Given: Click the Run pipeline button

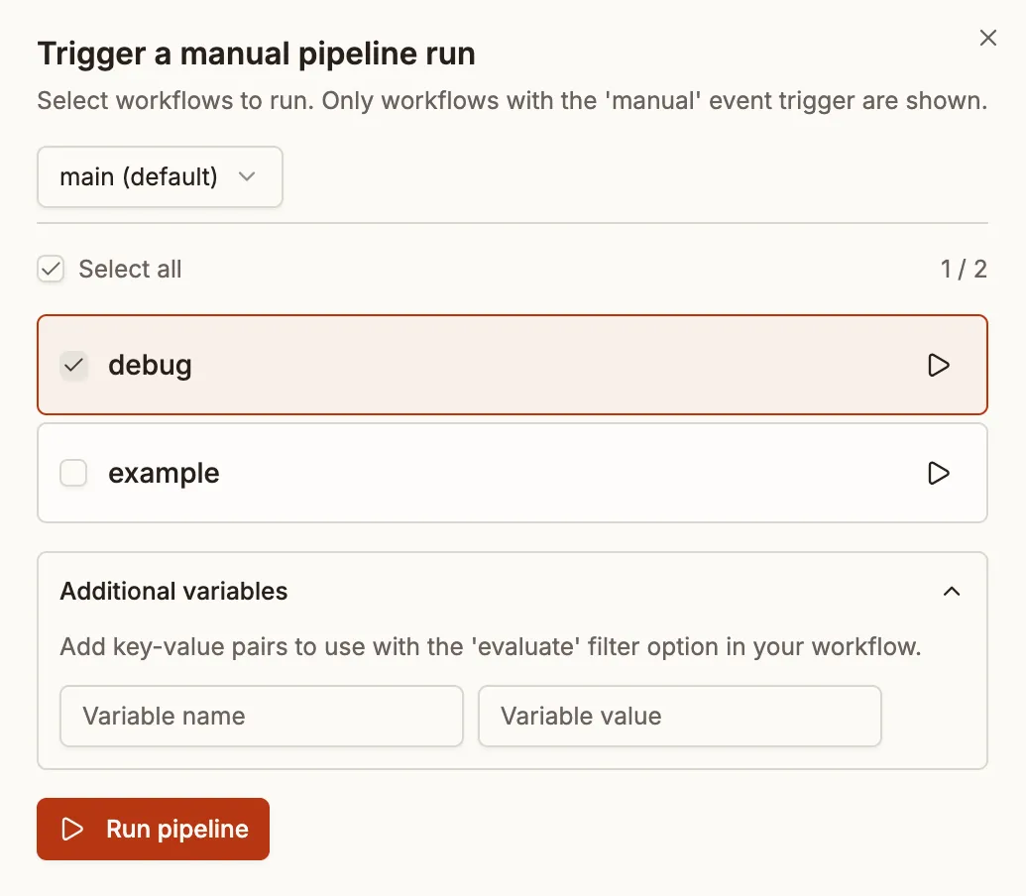Looking at the screenshot, I should (153, 829).
